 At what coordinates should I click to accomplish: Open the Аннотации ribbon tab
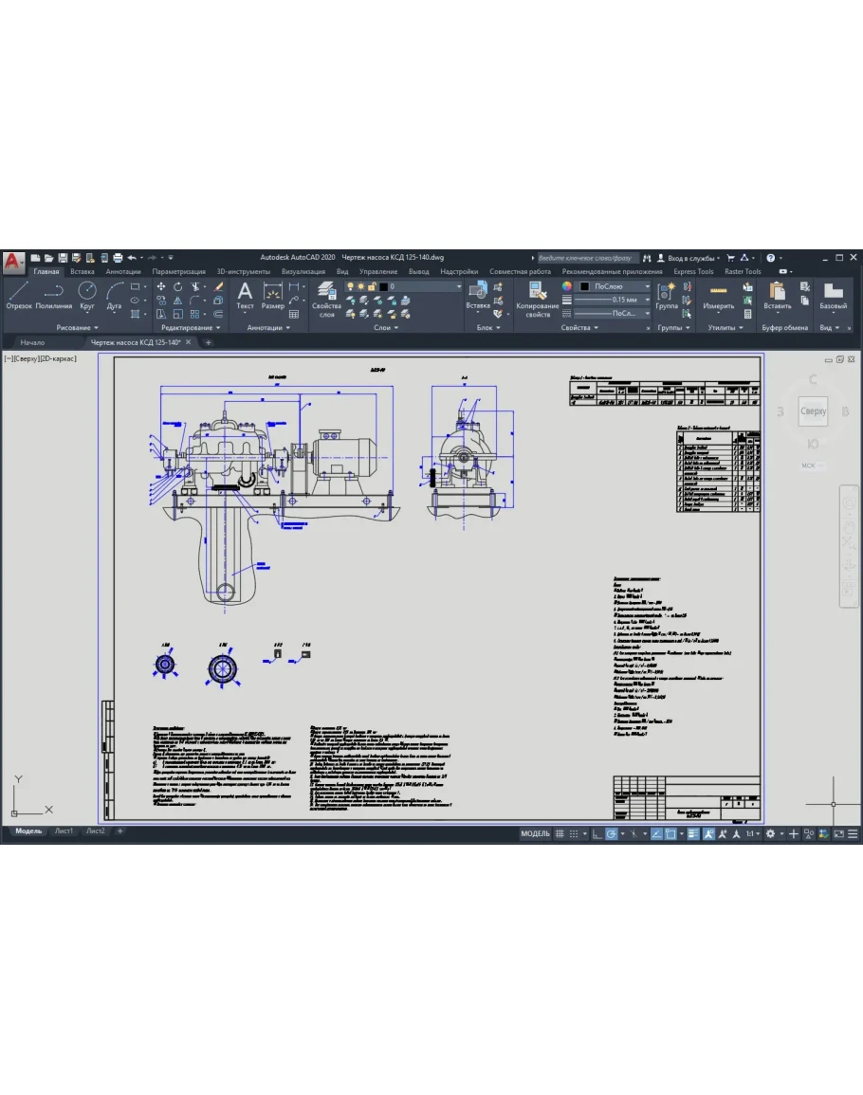tap(123, 272)
